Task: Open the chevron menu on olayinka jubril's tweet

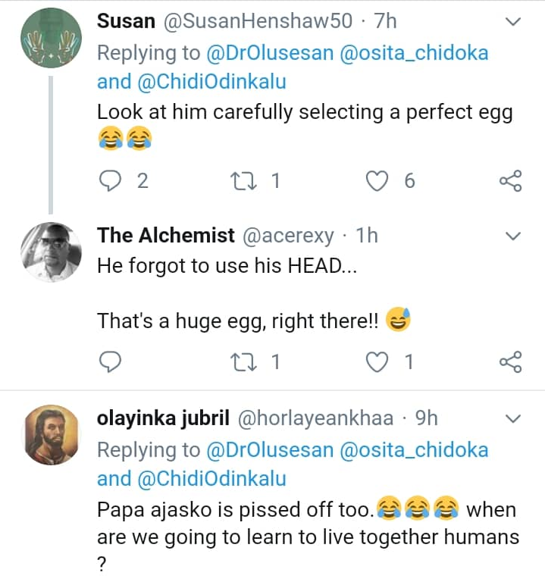Action: pyautogui.click(x=513, y=418)
